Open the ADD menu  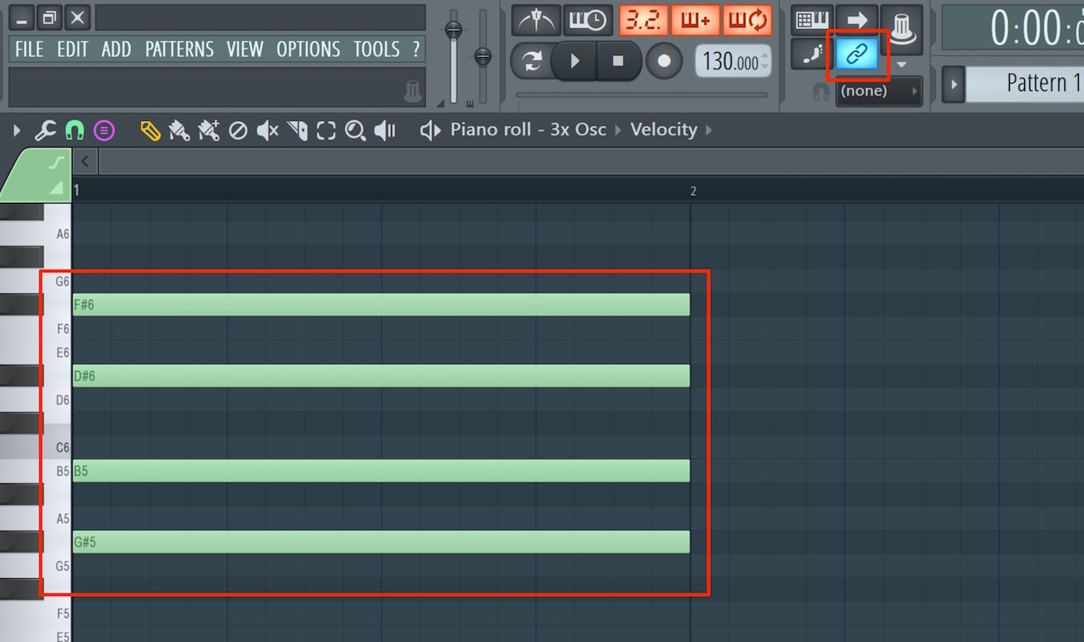[x=116, y=49]
